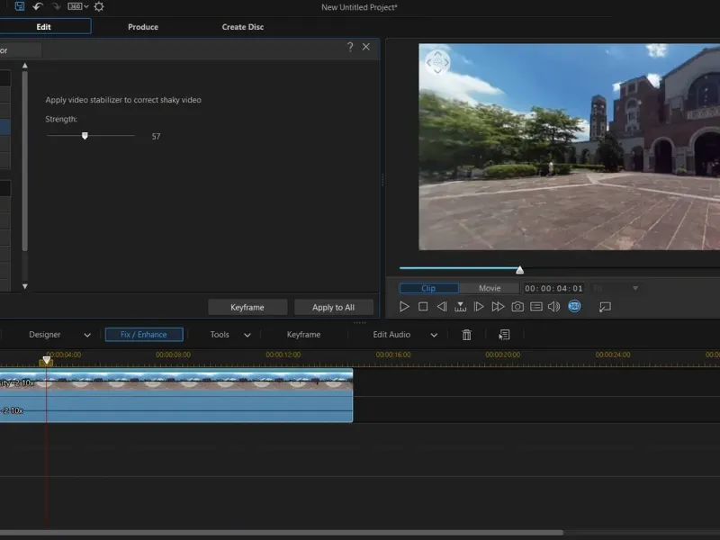The height and width of the screenshot is (540, 720).
Task: Switch preview to Clip mode
Action: tap(428, 288)
